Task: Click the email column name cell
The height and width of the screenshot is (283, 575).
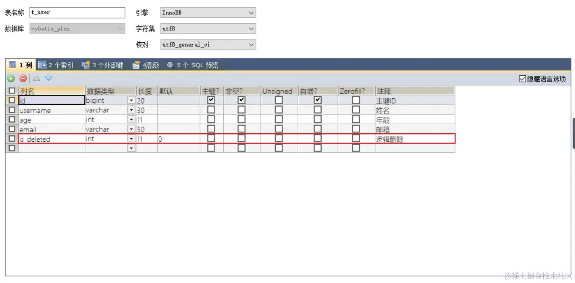Action: (52, 129)
